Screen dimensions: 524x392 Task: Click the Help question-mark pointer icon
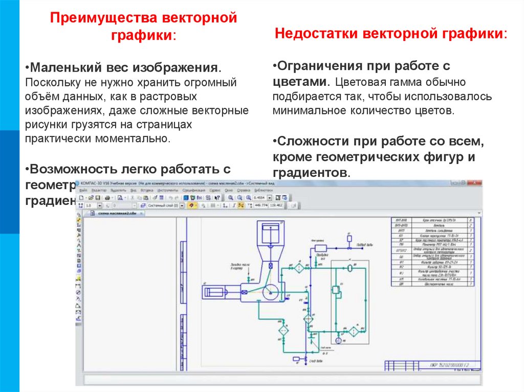pos(217,198)
